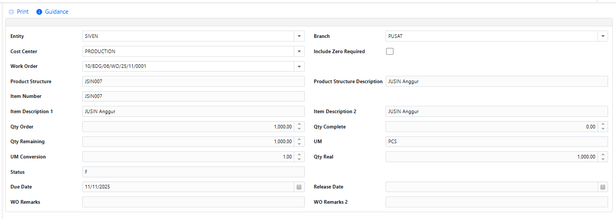Click the UM Conversion value 1.00
Image resolution: width=616 pixels, height=219 pixels.
pyautogui.click(x=287, y=157)
